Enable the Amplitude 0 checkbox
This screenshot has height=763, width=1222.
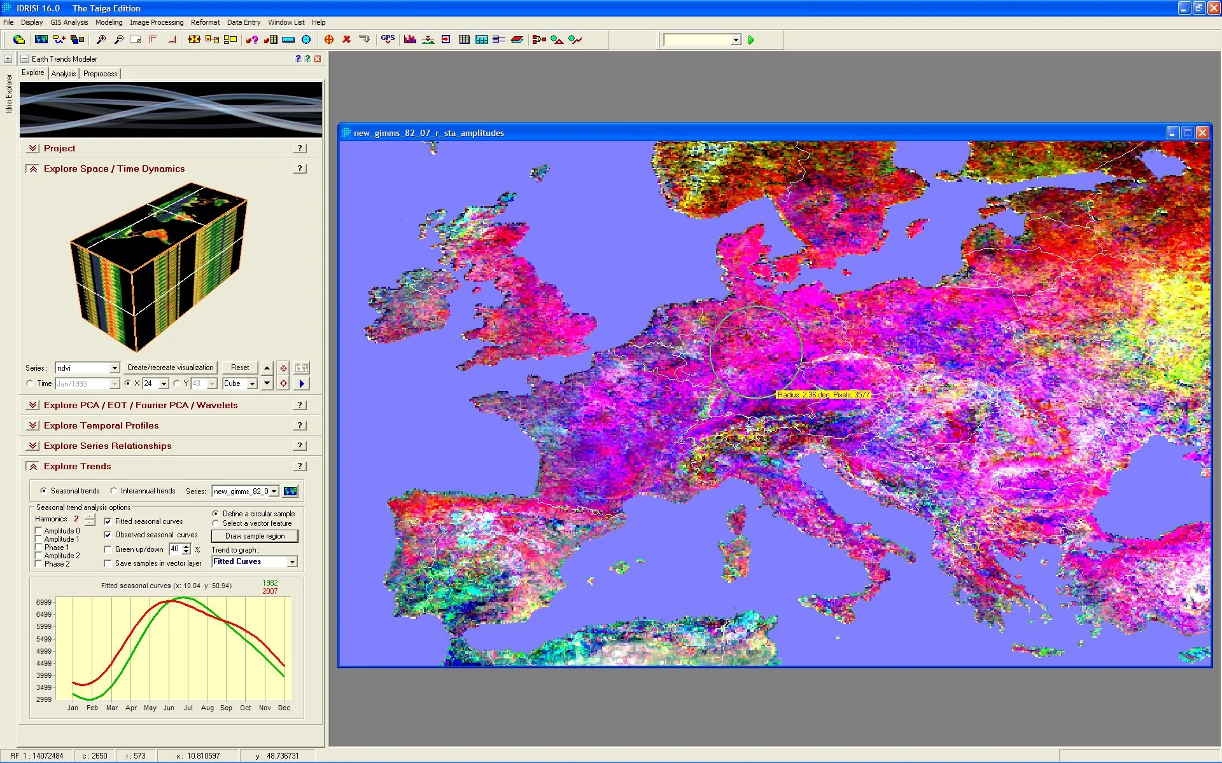39,531
